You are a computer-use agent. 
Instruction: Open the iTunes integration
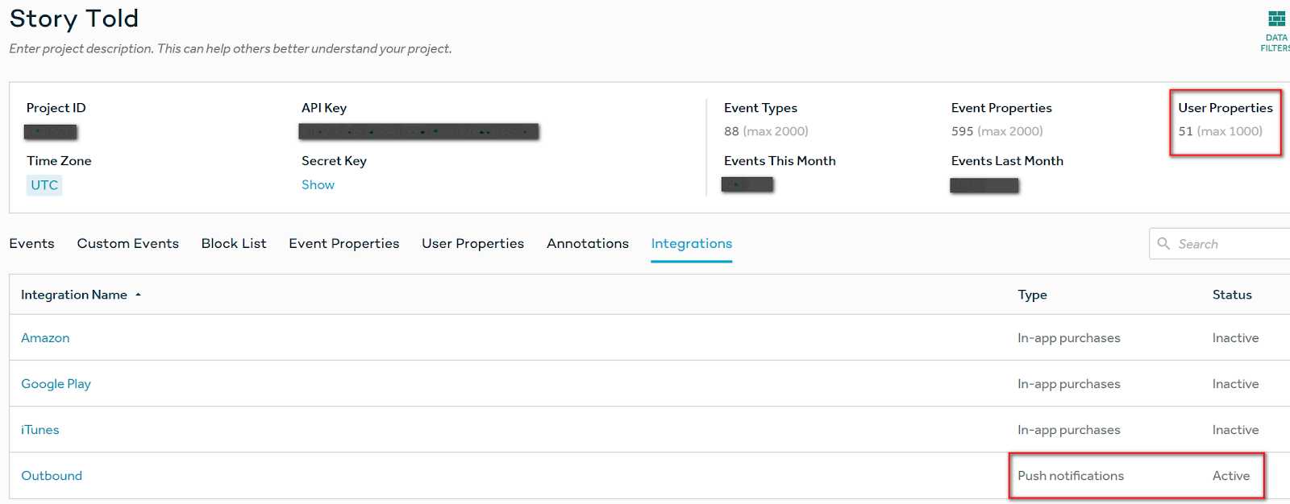point(40,430)
